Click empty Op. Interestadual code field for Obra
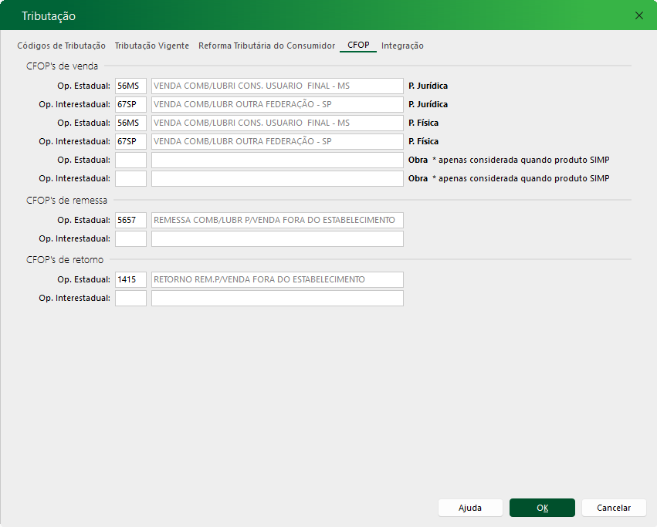This screenshot has height=527, width=657. (130, 178)
